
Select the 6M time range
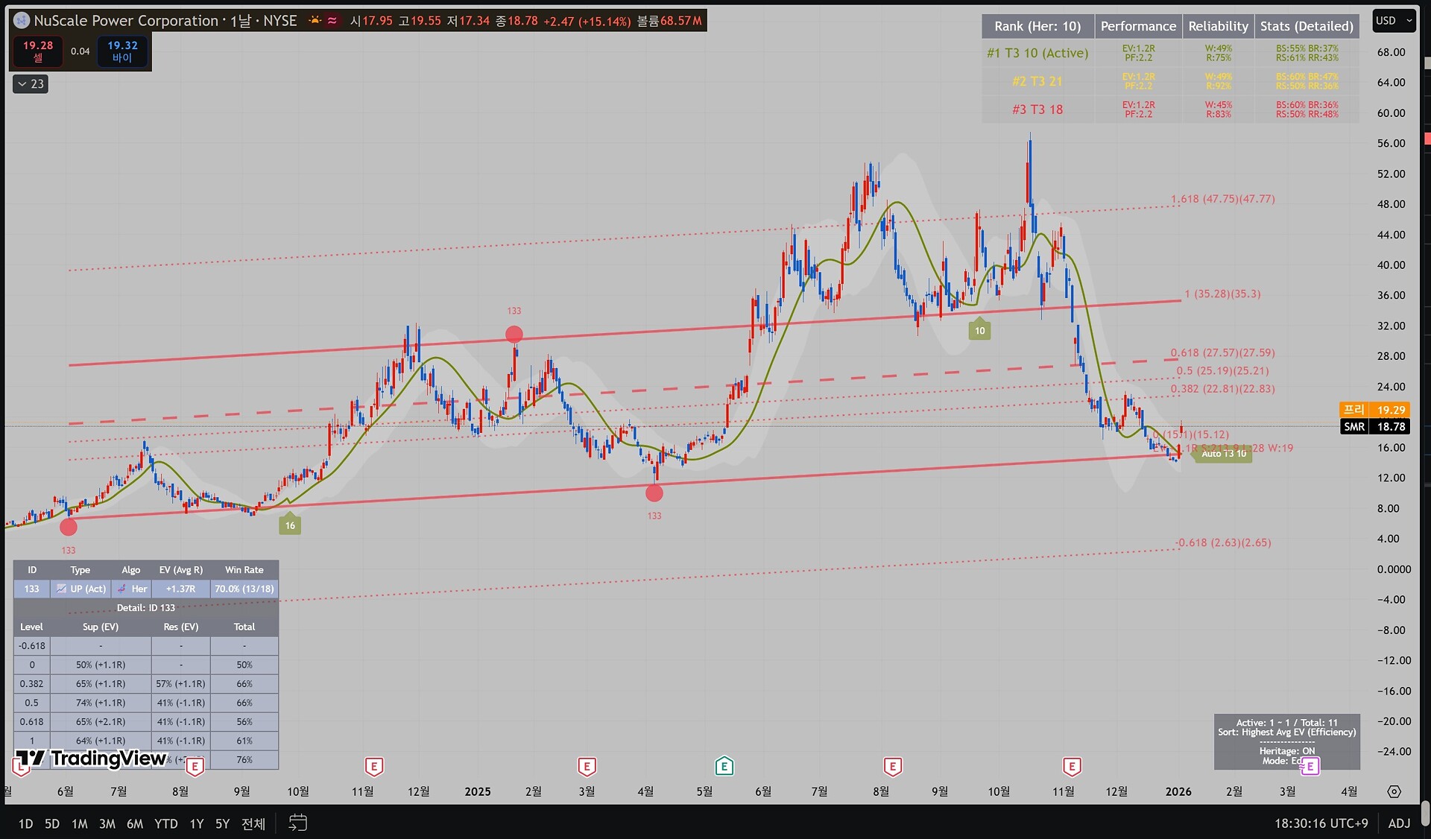coord(135,823)
